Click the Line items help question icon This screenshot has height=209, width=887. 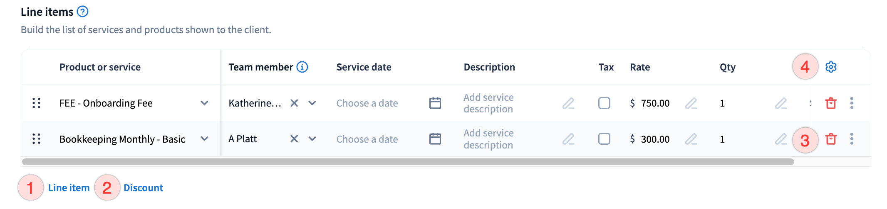(x=83, y=12)
